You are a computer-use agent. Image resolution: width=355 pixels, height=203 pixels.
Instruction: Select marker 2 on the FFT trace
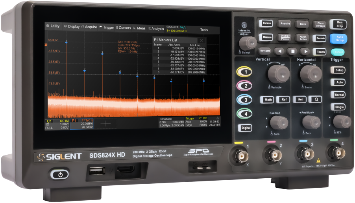[x=85, y=70]
